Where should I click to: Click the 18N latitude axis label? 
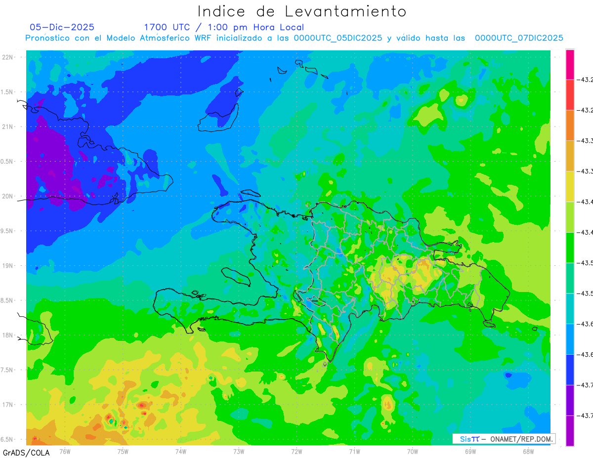7,335
